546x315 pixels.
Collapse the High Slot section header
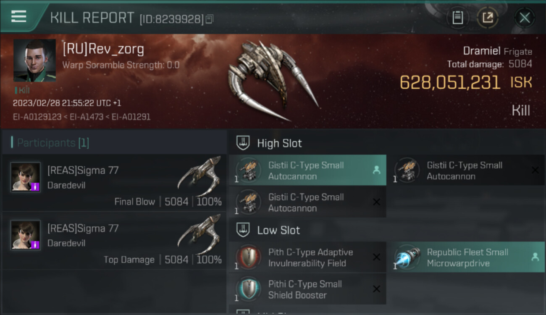(x=269, y=143)
